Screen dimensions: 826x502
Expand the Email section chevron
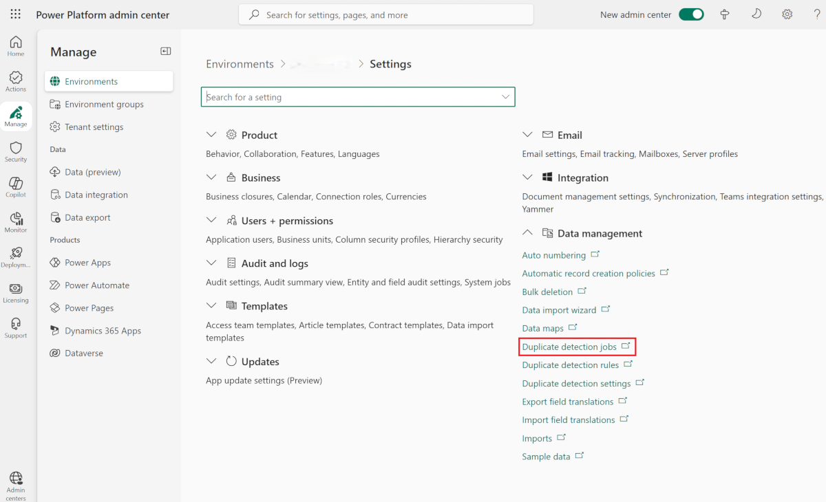[527, 135]
